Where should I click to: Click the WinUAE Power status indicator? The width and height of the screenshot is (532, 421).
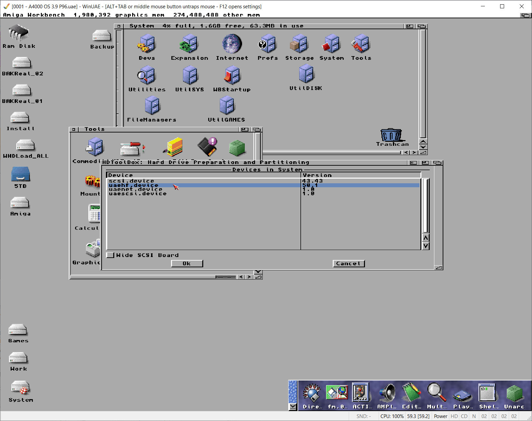coord(440,416)
